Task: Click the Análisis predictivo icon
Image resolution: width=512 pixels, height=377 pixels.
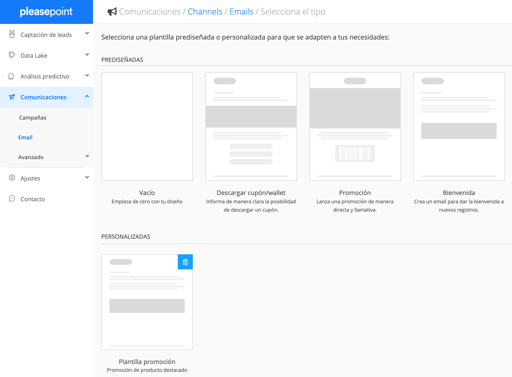Action: coord(11,76)
